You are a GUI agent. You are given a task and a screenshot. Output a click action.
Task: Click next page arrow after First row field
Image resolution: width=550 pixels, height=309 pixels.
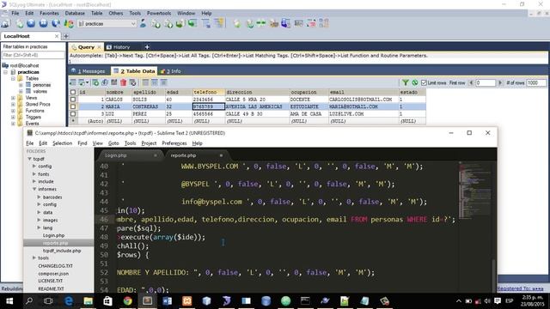coord(500,82)
